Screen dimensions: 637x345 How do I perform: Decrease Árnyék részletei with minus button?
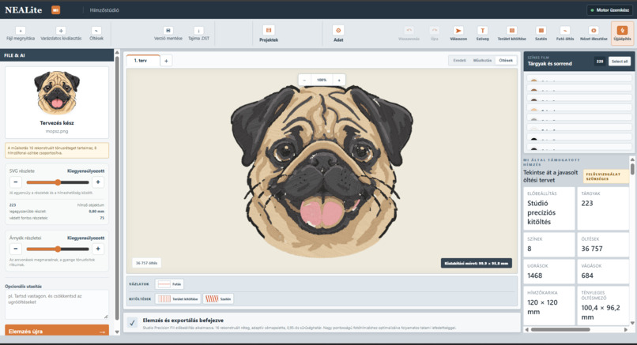(16, 249)
